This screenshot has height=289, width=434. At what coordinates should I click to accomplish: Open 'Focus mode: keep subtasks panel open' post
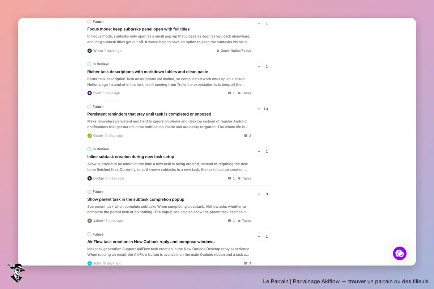139,29
